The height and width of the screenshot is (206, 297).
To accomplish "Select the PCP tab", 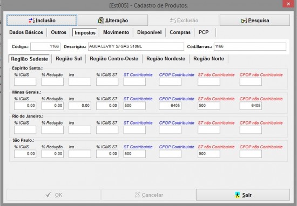I will 204,32.
